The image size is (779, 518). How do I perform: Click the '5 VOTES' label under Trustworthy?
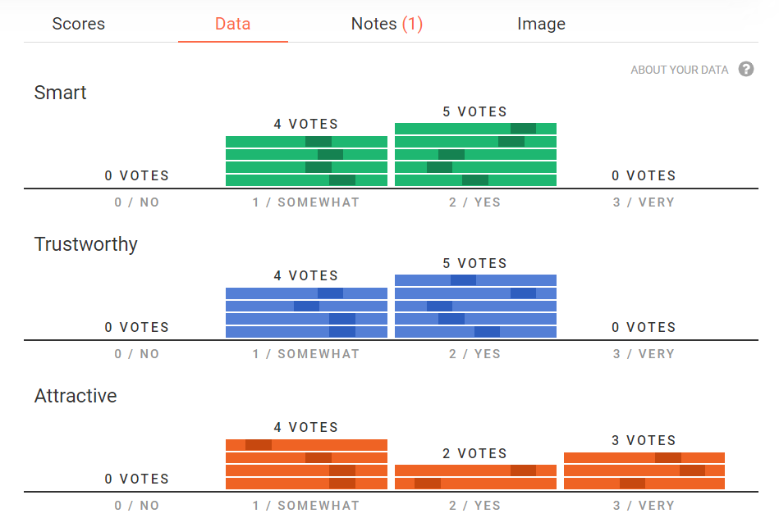pos(475,263)
